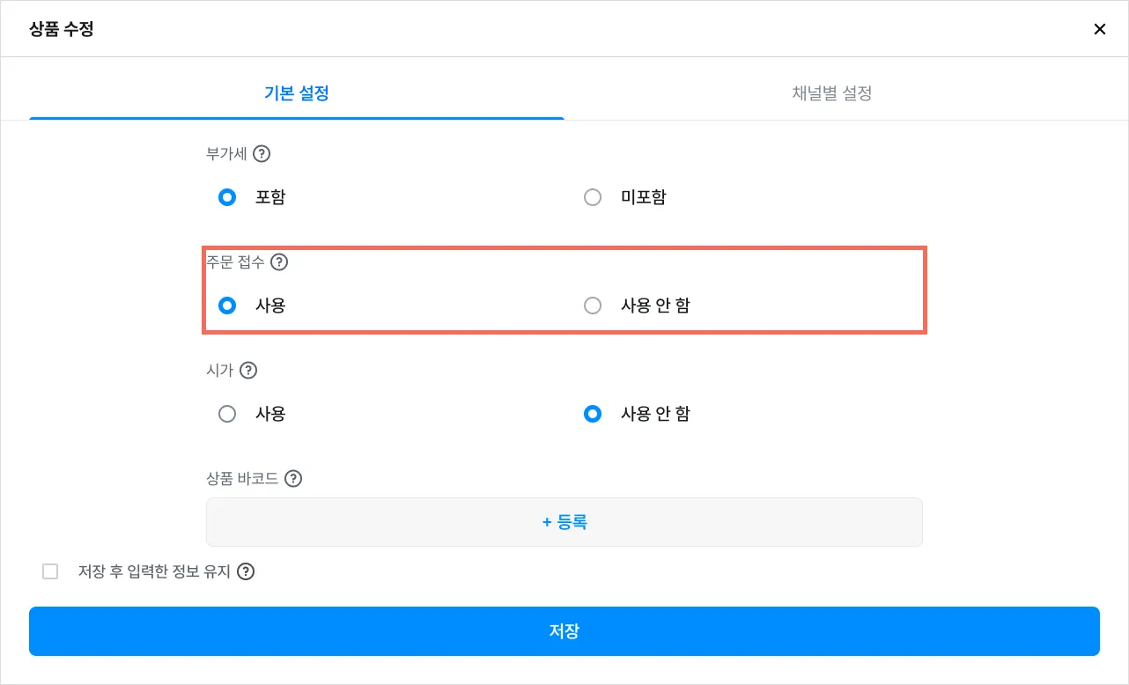
Task: Select 미포함 for 부가세
Action: [x=593, y=197]
